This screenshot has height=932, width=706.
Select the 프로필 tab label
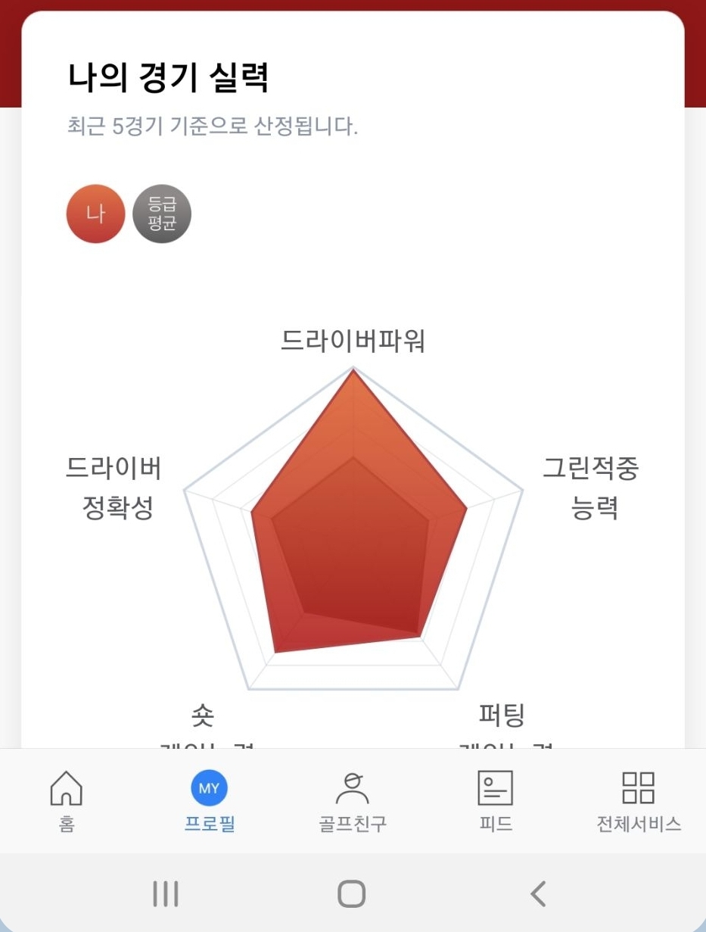click(x=209, y=824)
